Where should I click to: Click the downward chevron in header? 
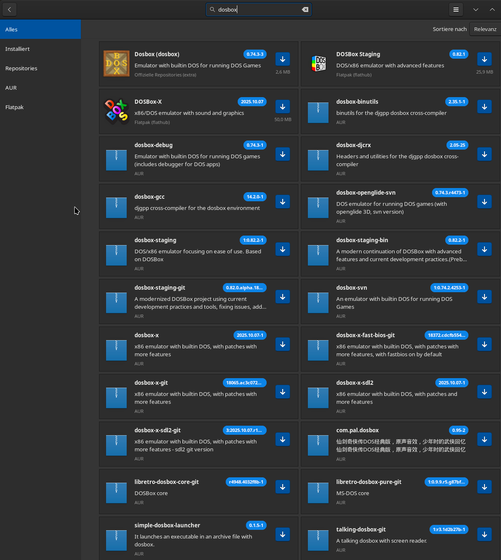pyautogui.click(x=476, y=10)
